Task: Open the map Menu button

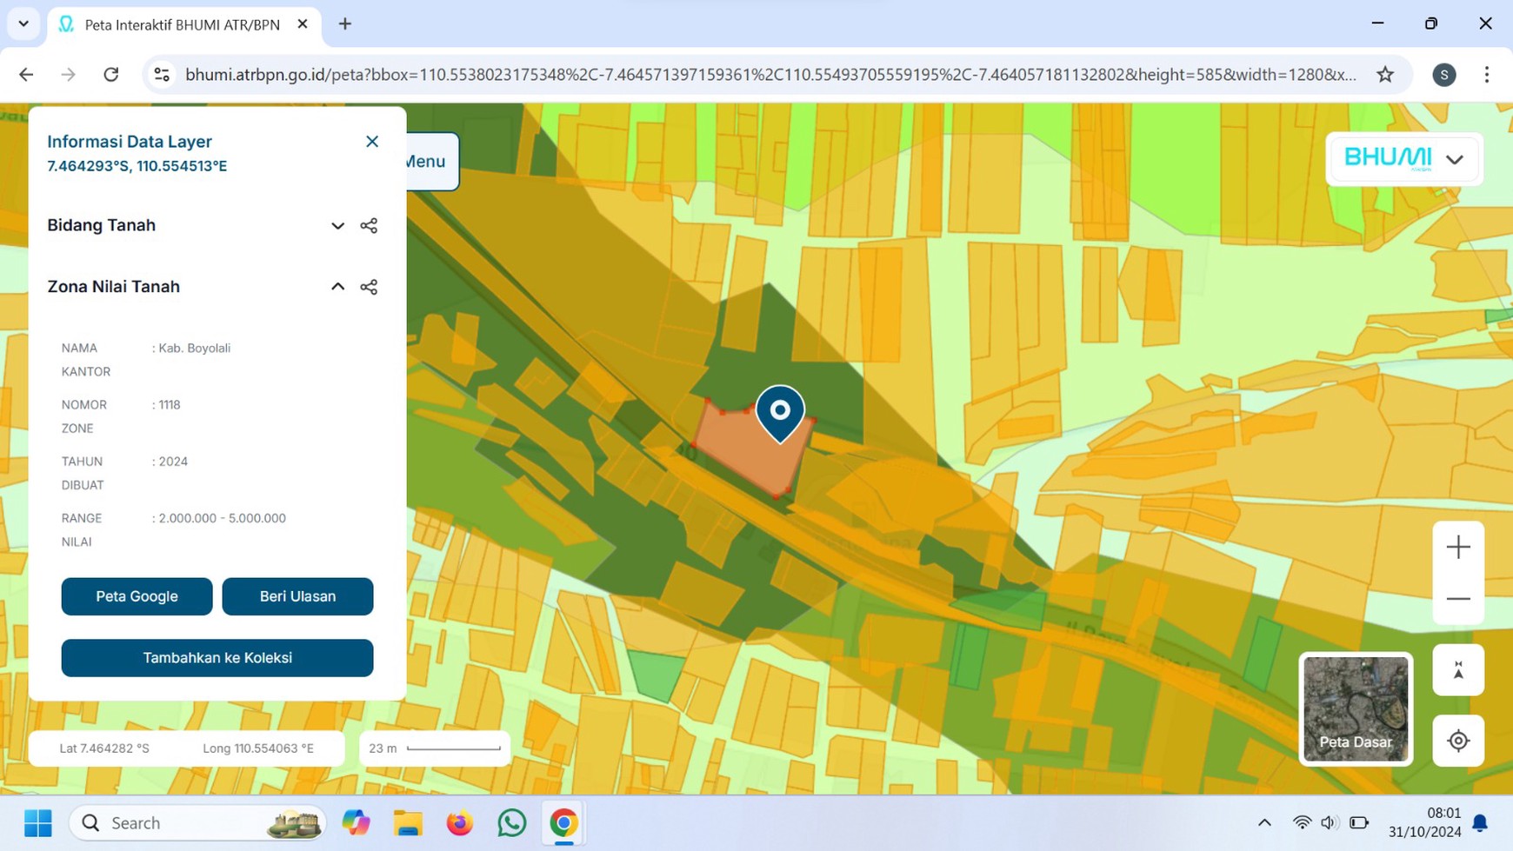Action: pos(432,162)
